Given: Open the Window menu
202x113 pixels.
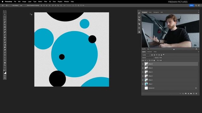Looking at the screenshot, I should 67,2.
